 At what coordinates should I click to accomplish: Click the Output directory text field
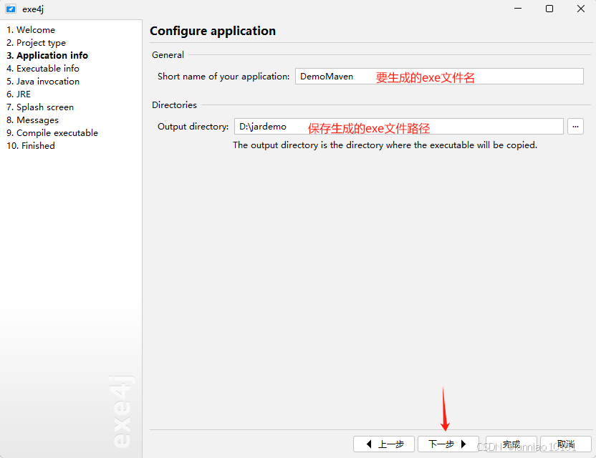(399, 127)
